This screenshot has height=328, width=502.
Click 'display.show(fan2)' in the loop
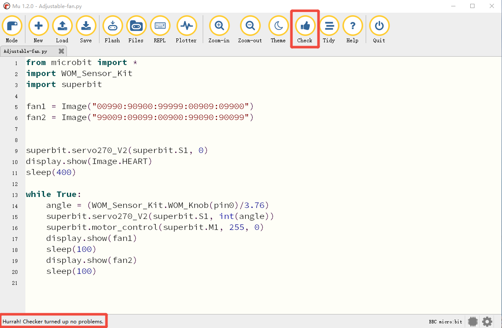(x=91, y=260)
